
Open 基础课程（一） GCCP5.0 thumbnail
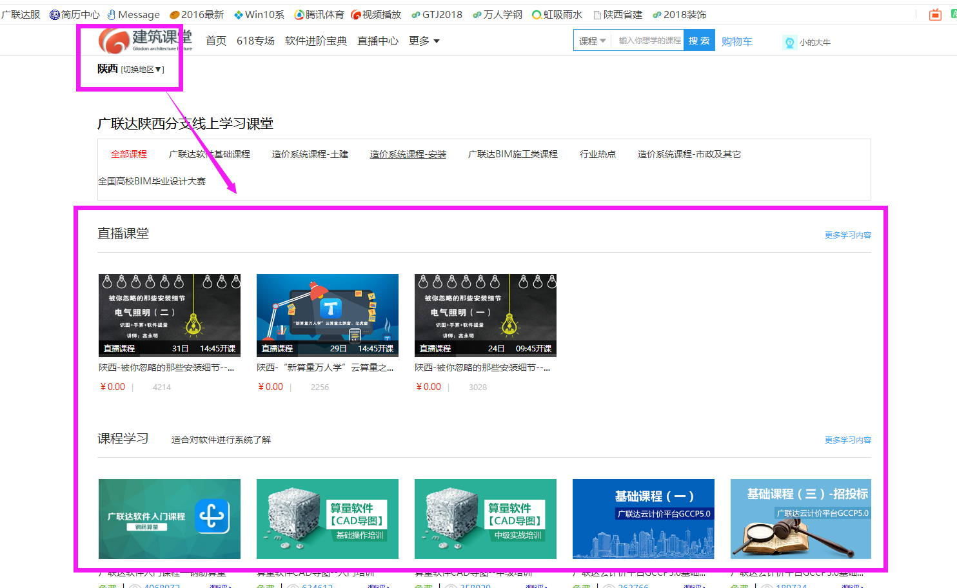[644, 519]
